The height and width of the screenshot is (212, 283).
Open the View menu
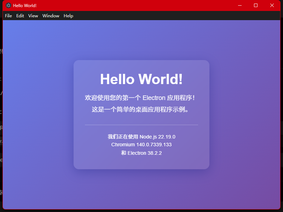tap(33, 16)
